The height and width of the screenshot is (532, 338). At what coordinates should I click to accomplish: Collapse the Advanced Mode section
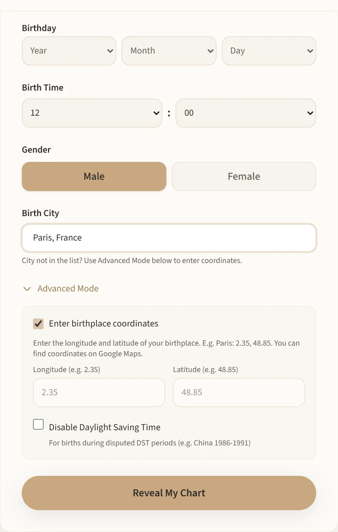coord(68,288)
